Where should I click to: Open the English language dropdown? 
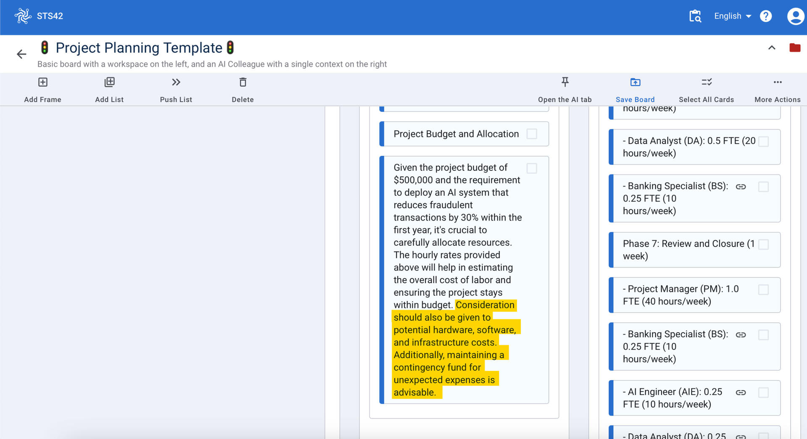pyautogui.click(x=732, y=16)
